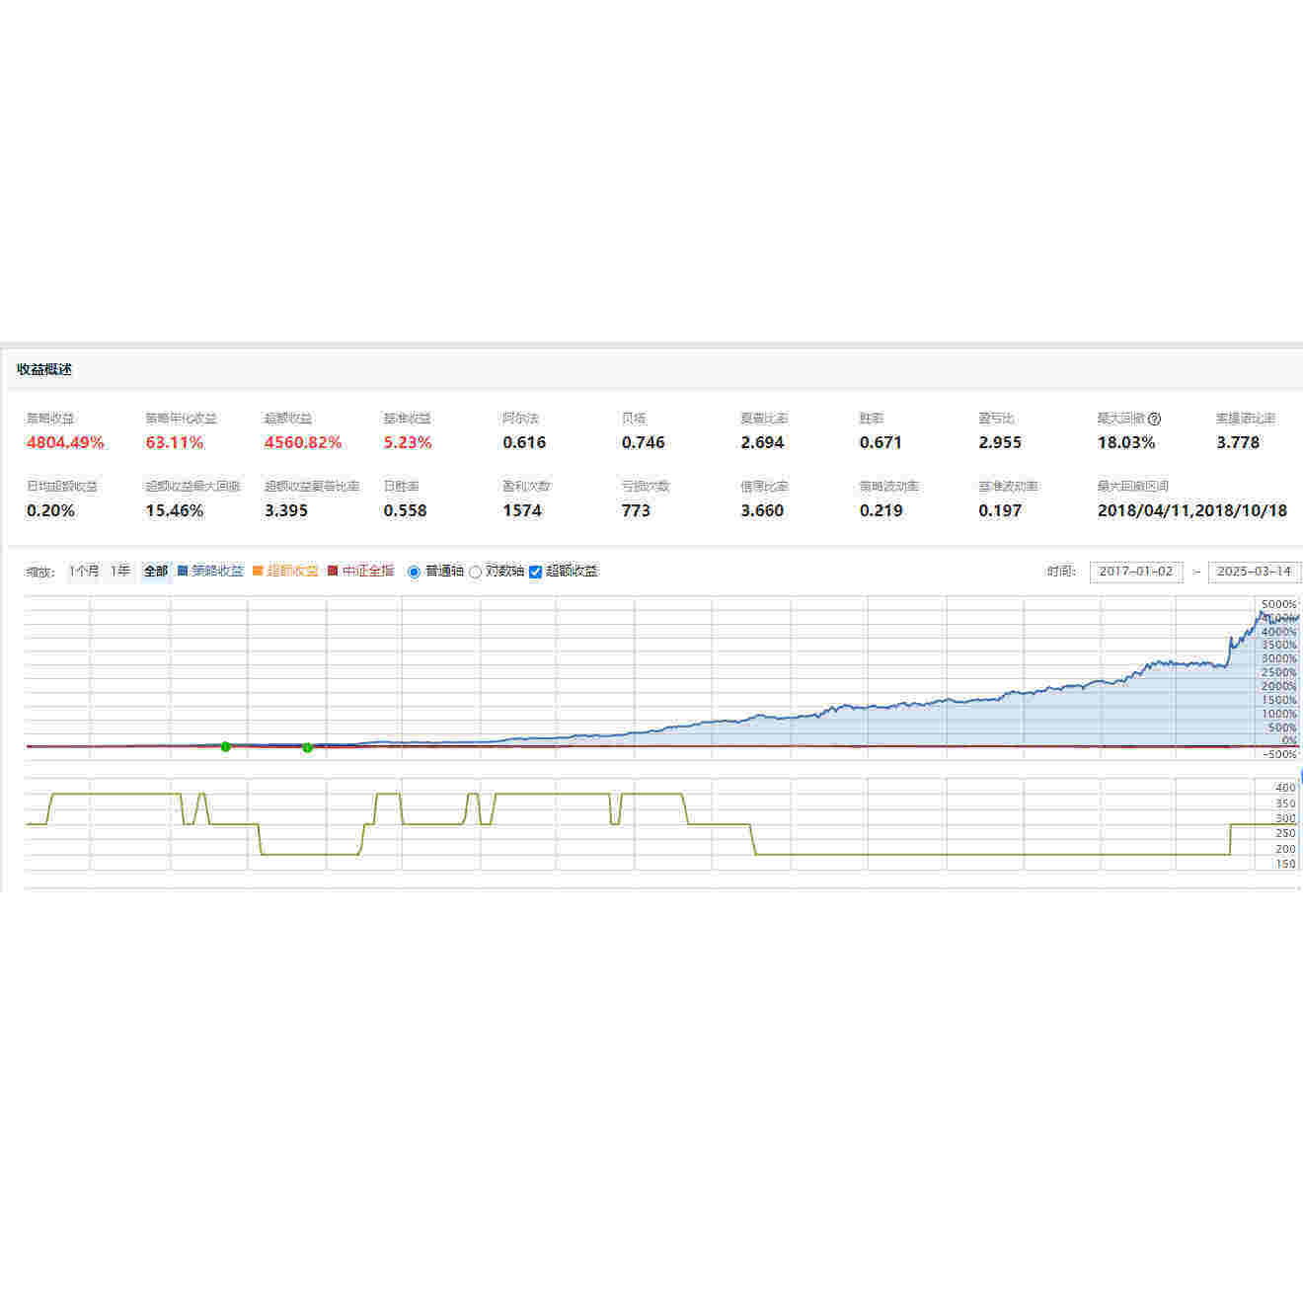Click the Sharpe ratio value 2.694
1303x1303 pixels.
763,443
